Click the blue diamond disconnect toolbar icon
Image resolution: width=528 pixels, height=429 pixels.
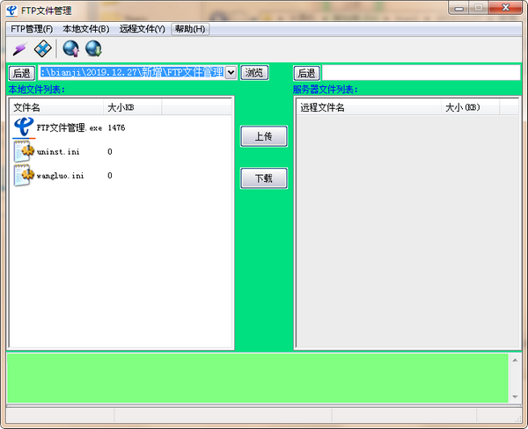coord(43,47)
